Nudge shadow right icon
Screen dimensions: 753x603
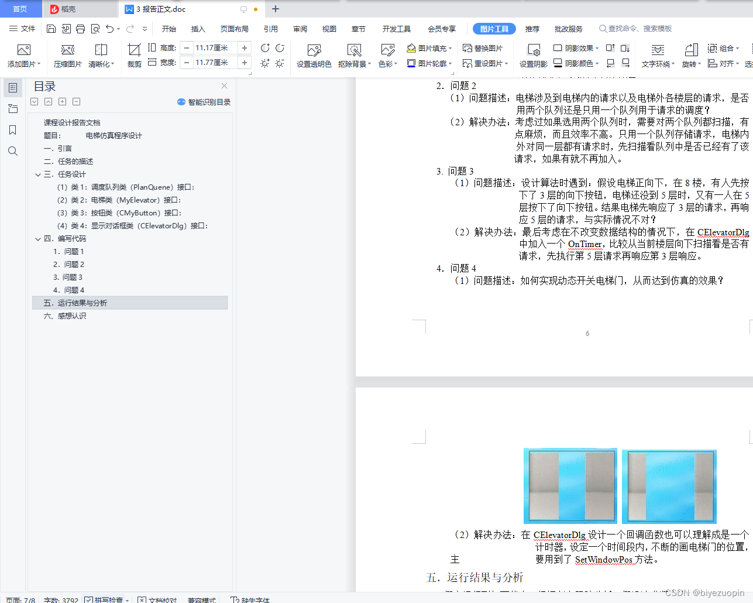(625, 63)
